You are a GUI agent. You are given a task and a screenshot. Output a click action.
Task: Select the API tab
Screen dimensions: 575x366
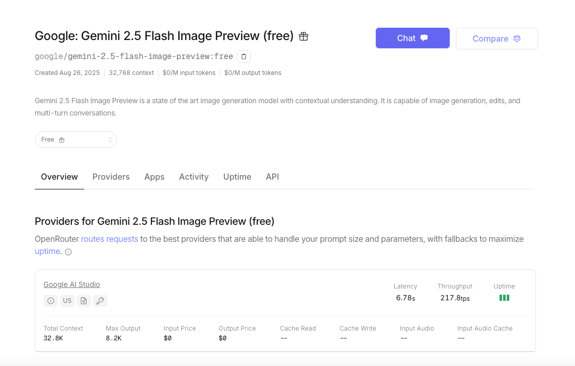(x=273, y=177)
